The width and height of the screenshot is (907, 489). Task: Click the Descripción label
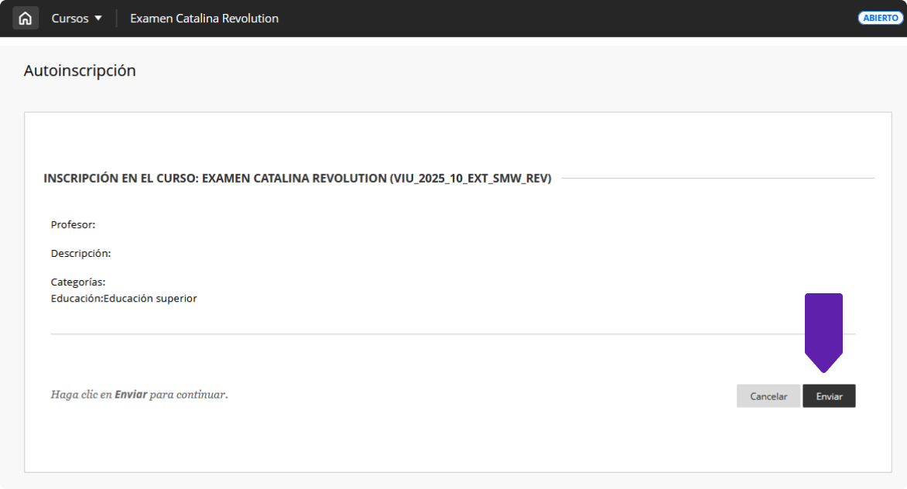(80, 253)
